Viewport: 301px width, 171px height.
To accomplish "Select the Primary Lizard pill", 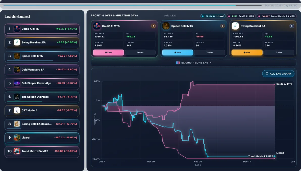I will 213,16.
